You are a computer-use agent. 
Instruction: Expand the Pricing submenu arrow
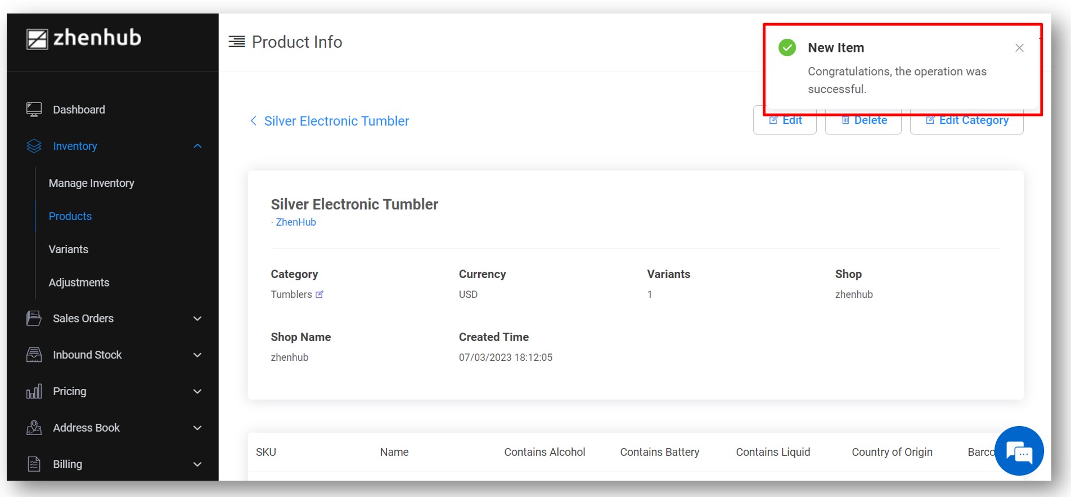(197, 392)
